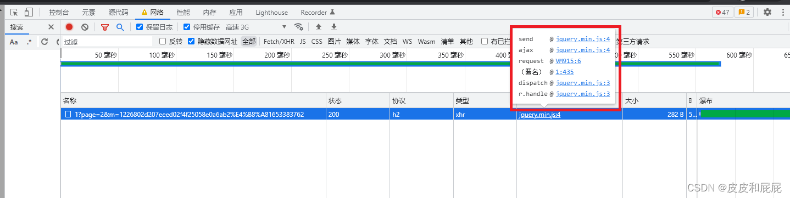
Task: Sort by the 状态 column header
Action: (358, 101)
